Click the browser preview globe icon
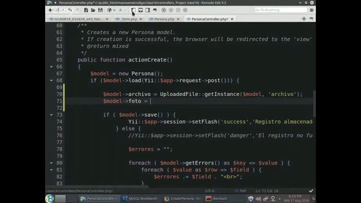This screenshot has height=203, width=361. coord(109,10)
